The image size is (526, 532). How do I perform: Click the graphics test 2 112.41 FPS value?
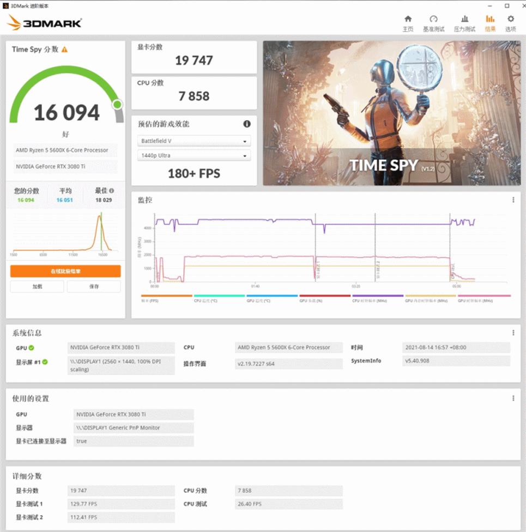tap(121, 517)
